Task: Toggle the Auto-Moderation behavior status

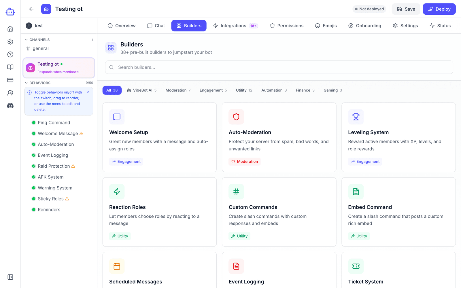Action: pyautogui.click(x=34, y=144)
